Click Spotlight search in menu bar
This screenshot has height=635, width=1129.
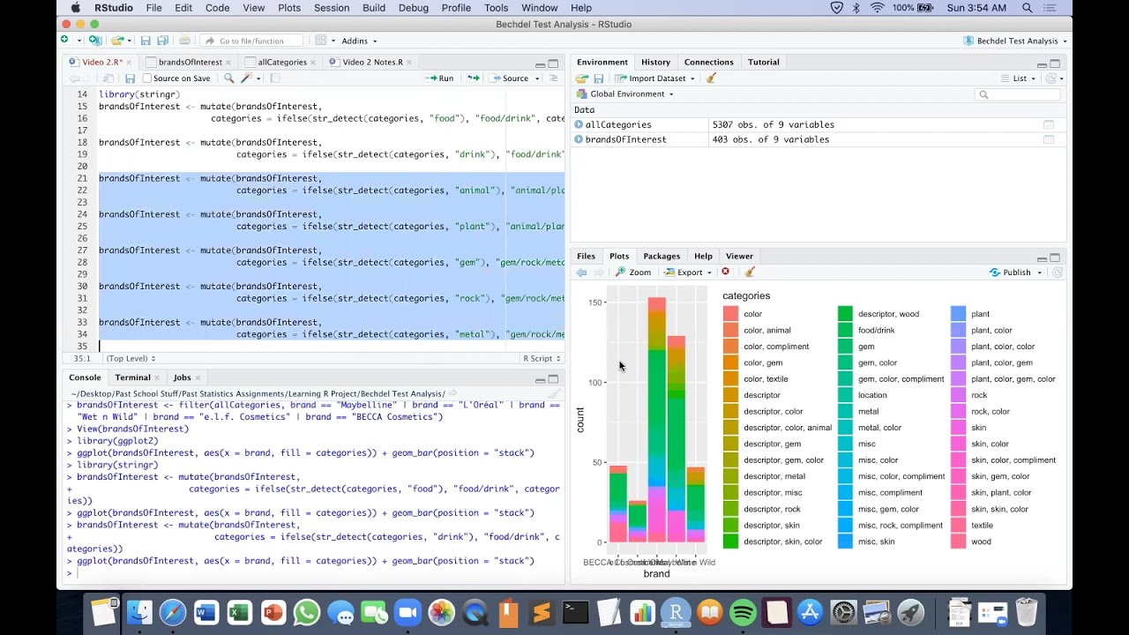coord(1028,8)
